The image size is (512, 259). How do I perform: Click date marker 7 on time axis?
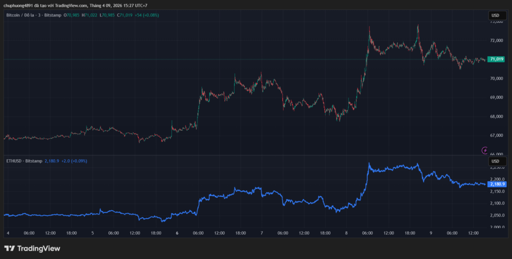262,233
